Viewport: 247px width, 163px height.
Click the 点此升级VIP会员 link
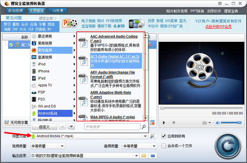218,27
